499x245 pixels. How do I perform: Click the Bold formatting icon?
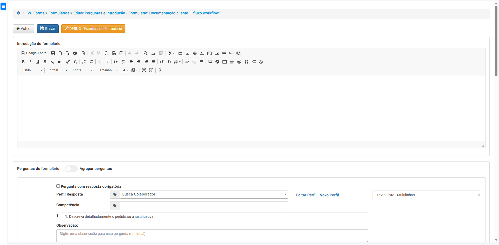click(x=23, y=62)
